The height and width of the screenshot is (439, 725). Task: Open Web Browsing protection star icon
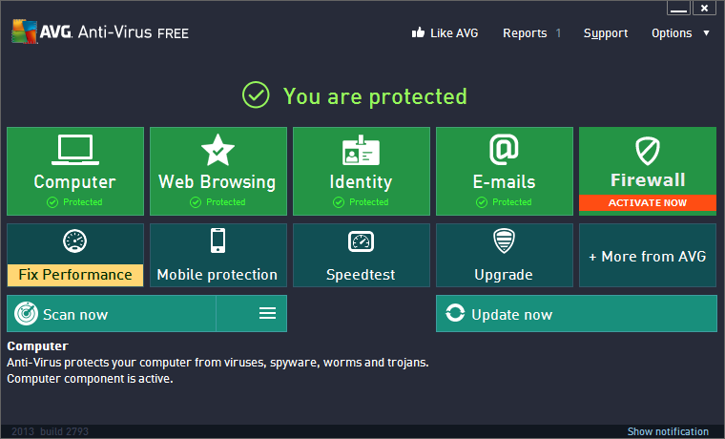(x=217, y=150)
